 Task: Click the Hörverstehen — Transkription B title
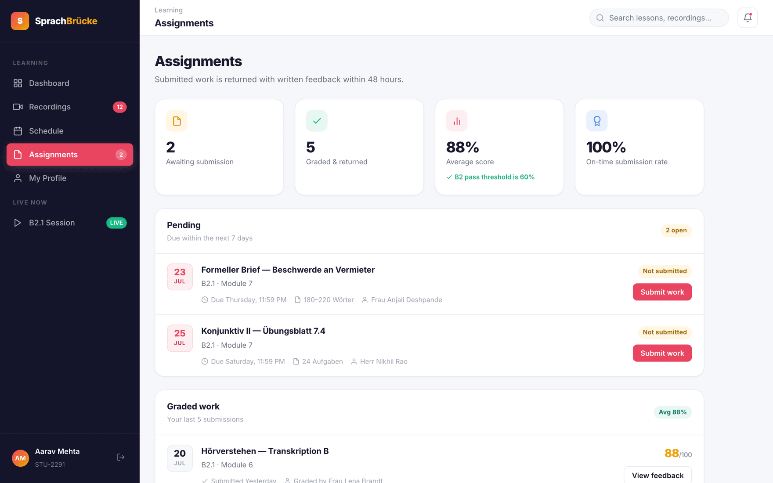(265, 451)
